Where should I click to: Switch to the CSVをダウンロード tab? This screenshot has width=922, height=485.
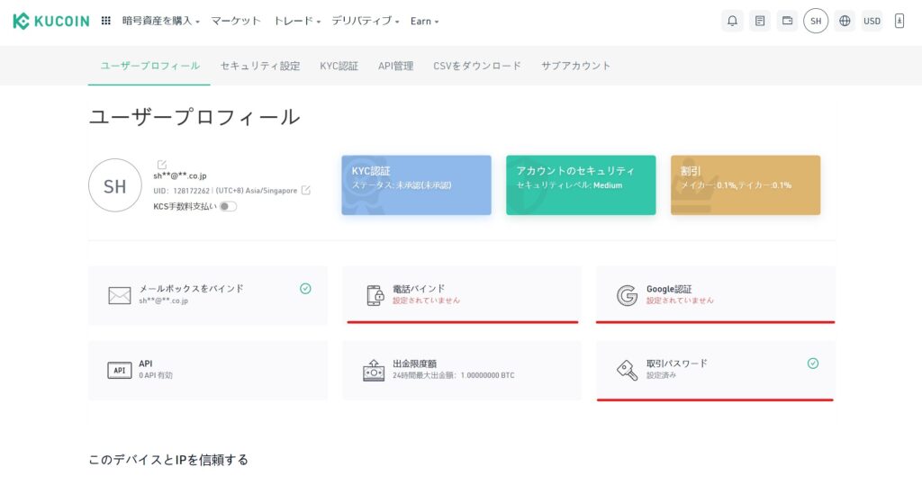pyautogui.click(x=477, y=66)
